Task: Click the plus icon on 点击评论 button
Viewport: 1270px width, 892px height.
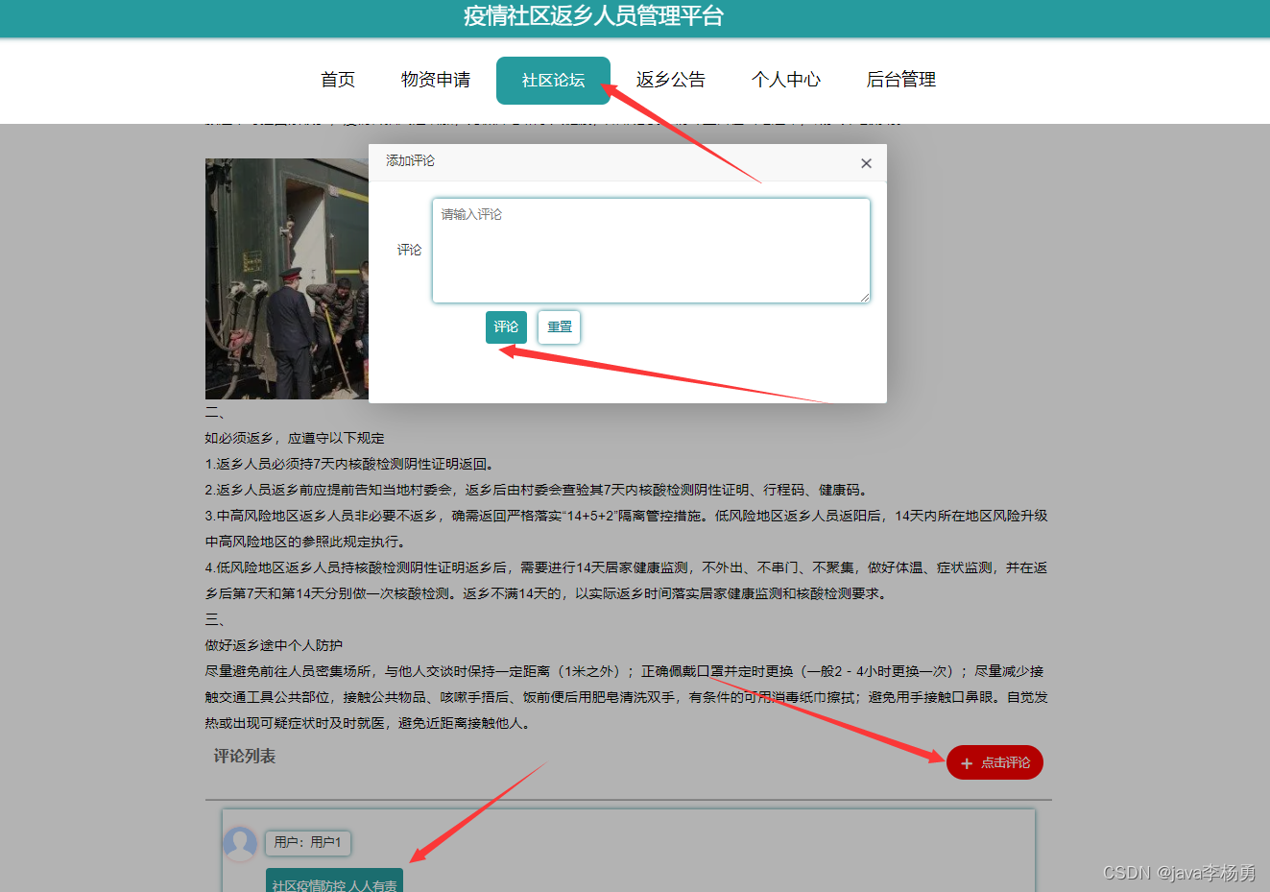Action: (967, 763)
